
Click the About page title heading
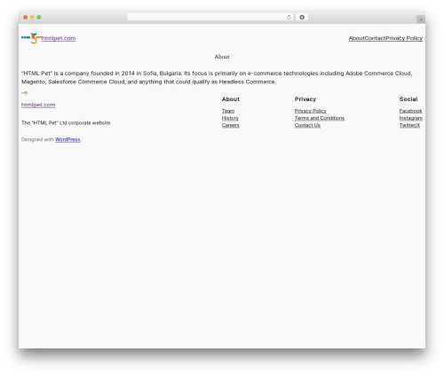click(222, 57)
